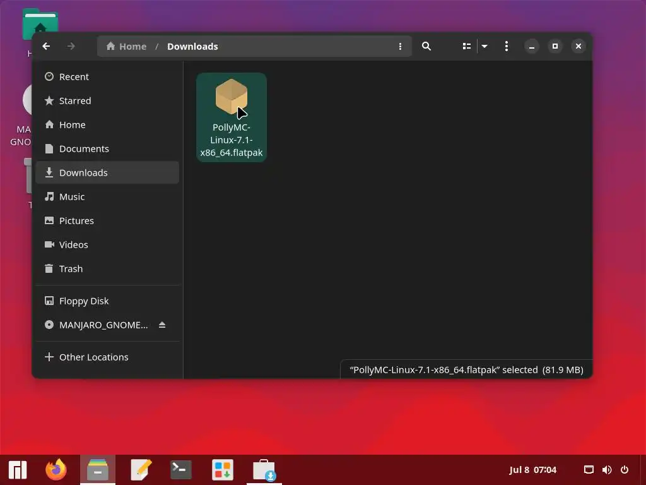The image size is (646, 485).
Task: Go back with the left arrow button
Action: coord(46,46)
